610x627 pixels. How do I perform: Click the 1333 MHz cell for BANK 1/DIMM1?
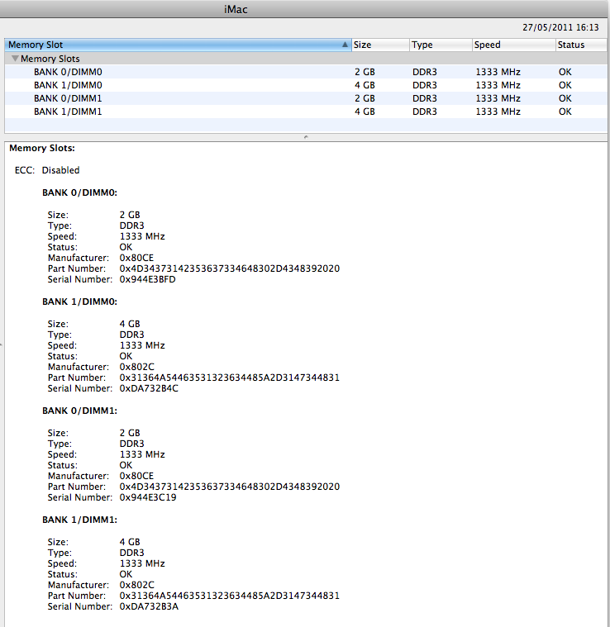[498, 112]
